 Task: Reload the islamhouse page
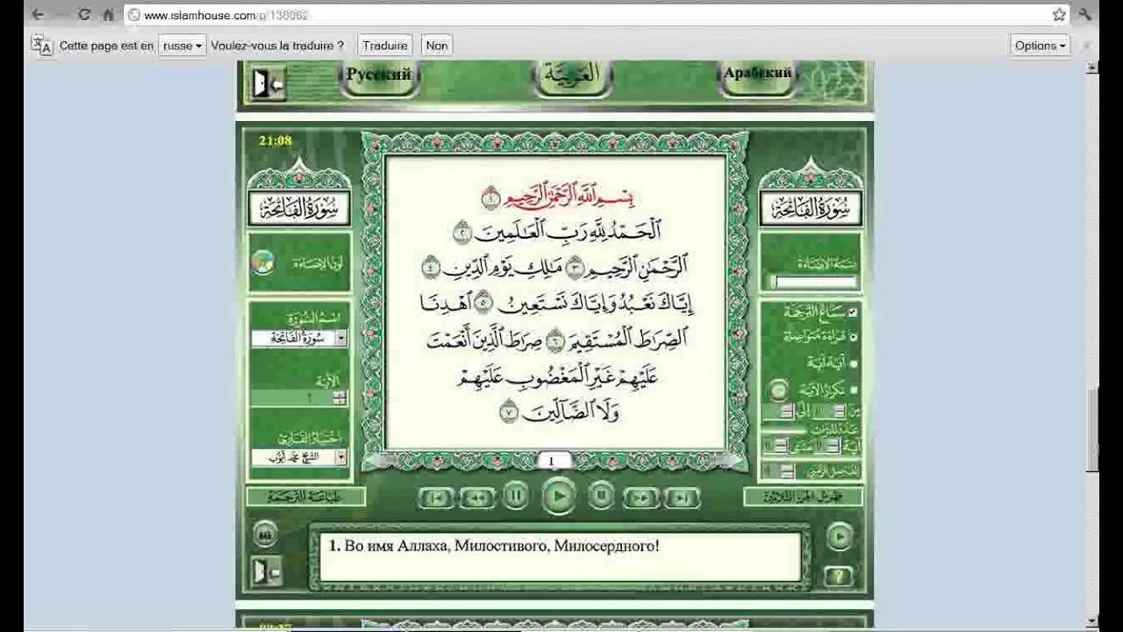[x=84, y=15]
